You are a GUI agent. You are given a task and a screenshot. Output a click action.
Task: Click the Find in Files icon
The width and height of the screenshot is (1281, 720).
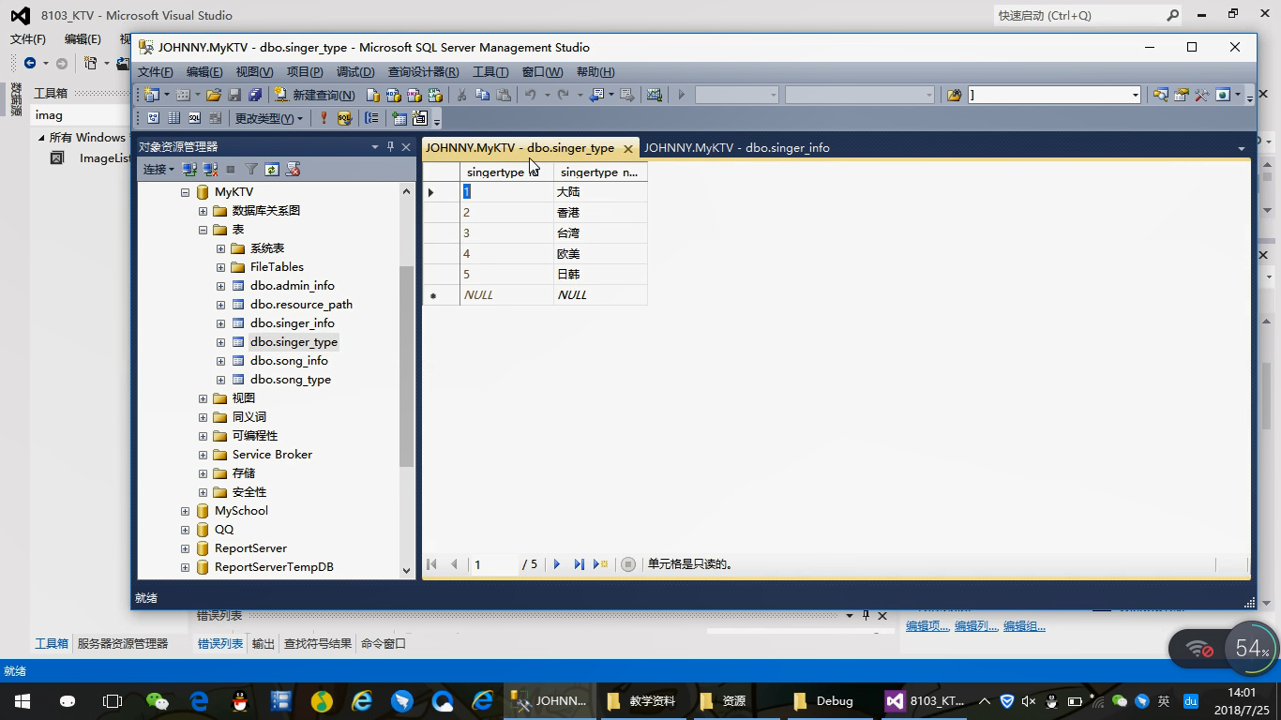954,95
